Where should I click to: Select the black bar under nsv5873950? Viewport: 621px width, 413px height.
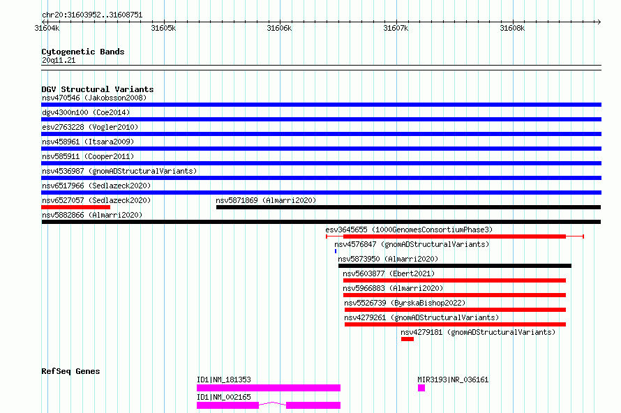point(455,266)
